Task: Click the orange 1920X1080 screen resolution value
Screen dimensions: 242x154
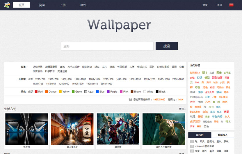Action: click(x=159, y=100)
